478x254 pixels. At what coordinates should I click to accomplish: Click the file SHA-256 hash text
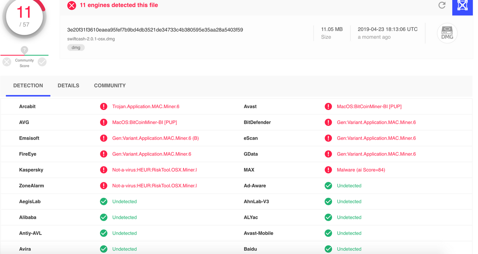(x=155, y=30)
